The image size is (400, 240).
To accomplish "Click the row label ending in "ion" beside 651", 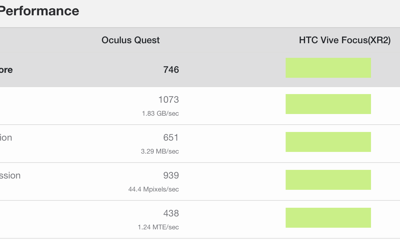I will [x=6, y=138].
